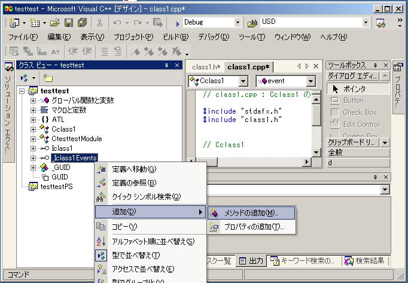This screenshot has height=283, width=408.
Task: Collapse the testtest root tree node
Action: pos(22,91)
